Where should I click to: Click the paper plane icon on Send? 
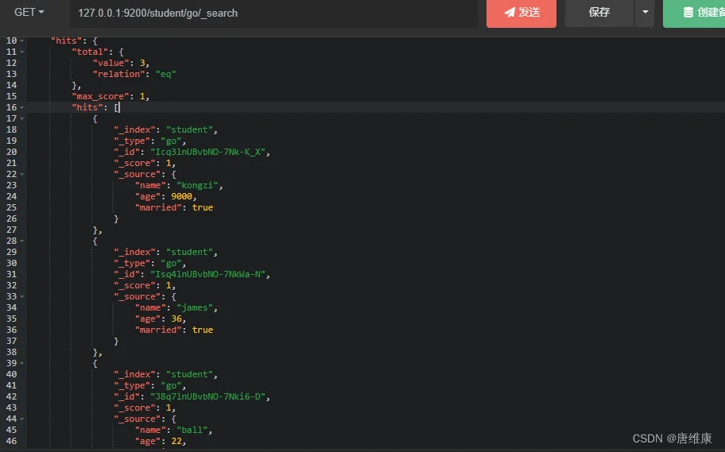509,13
